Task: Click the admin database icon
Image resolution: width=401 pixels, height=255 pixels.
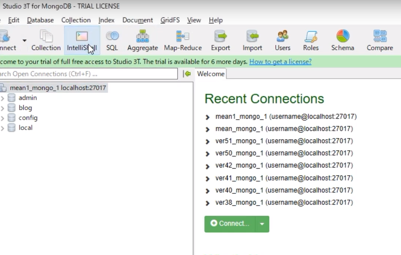Action: (x=11, y=98)
